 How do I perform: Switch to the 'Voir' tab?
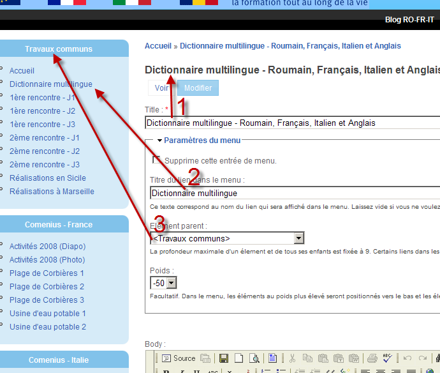tap(161, 88)
